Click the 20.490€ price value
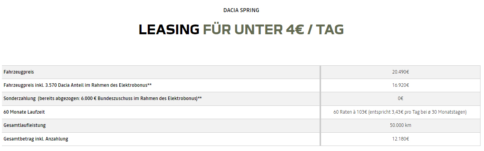484x151 pixels. tap(400, 72)
